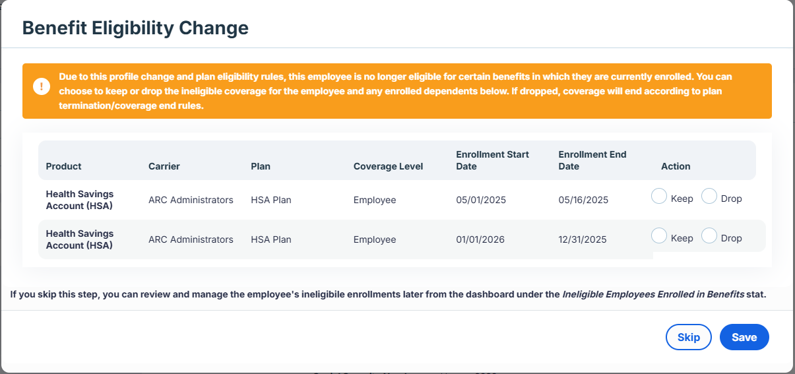This screenshot has width=795, height=374.
Task: Click the Product column header
Action: 64,166
